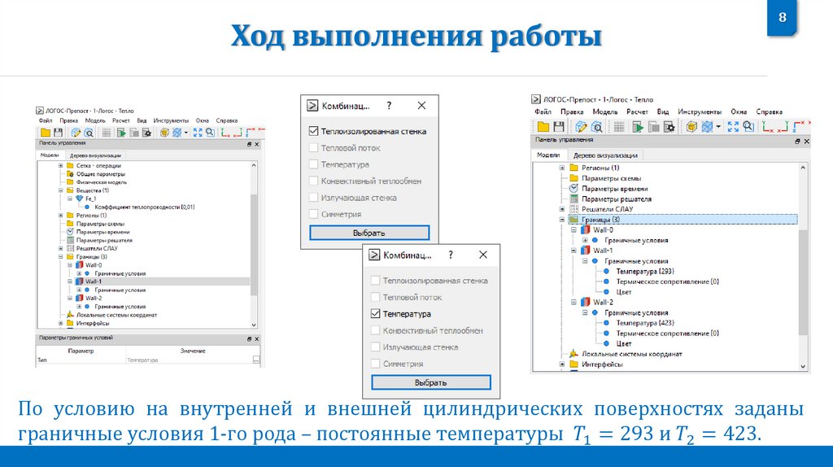833x467 pixels.
Task: Click Выбрать button in upper dialog
Action: (x=369, y=233)
